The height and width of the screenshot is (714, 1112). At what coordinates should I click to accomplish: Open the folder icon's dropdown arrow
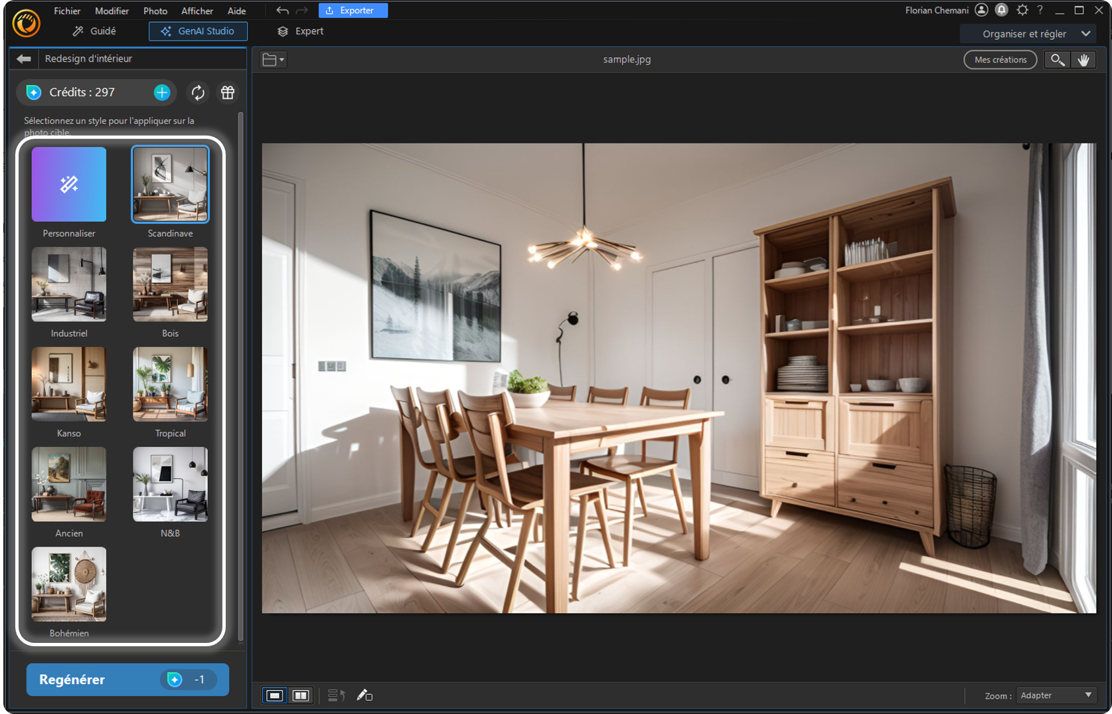[x=281, y=59]
